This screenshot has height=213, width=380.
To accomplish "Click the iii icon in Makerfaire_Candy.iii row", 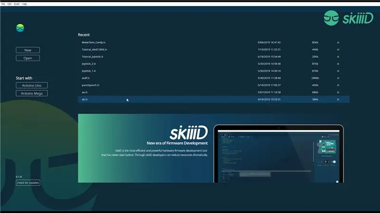I will click(338, 43).
